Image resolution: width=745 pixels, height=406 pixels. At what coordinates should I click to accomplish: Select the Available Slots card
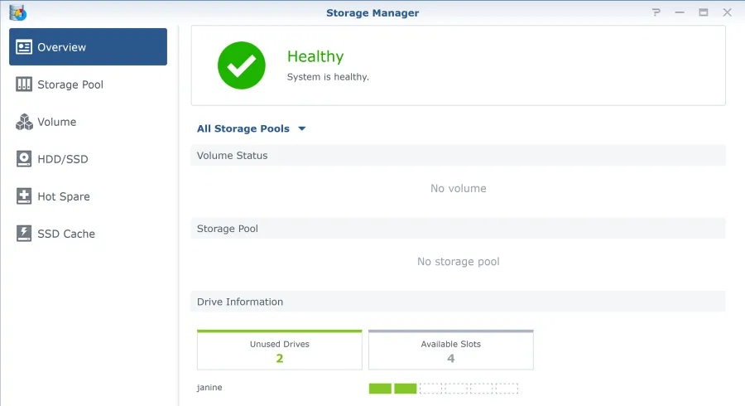(x=451, y=350)
